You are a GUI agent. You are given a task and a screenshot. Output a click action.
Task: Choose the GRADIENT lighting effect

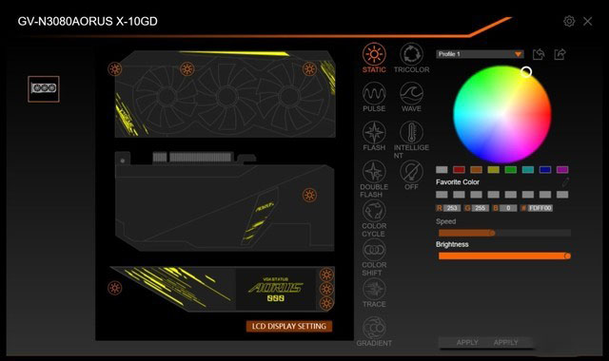[x=374, y=332]
